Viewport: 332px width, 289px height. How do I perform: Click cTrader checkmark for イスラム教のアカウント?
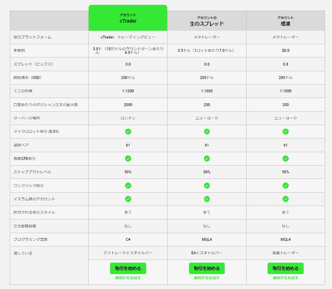click(128, 199)
